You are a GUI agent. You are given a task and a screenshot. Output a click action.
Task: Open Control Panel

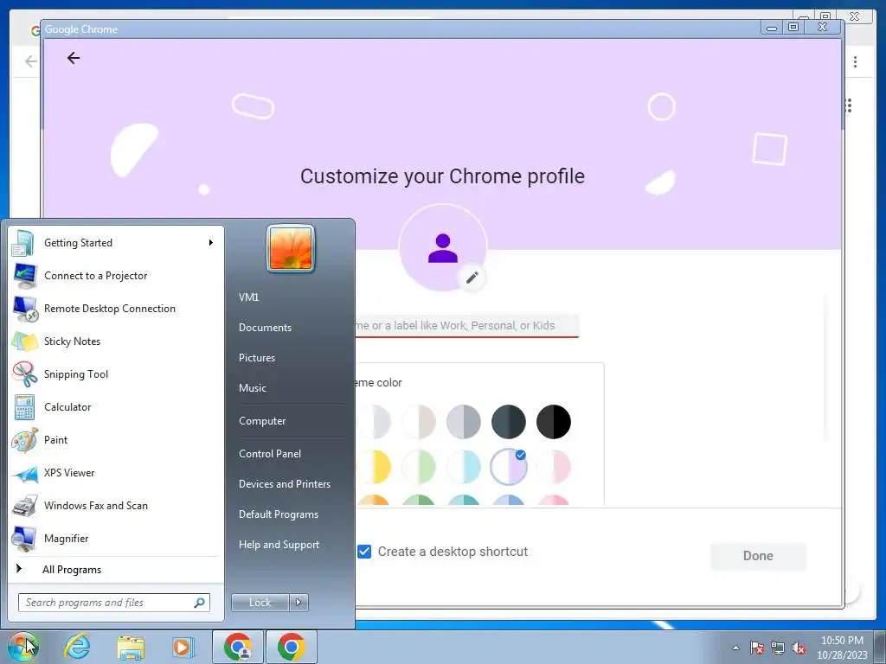click(x=270, y=453)
